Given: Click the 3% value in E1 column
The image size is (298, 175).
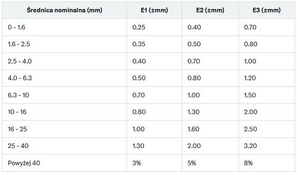Looking at the screenshot, I should click(x=137, y=163).
